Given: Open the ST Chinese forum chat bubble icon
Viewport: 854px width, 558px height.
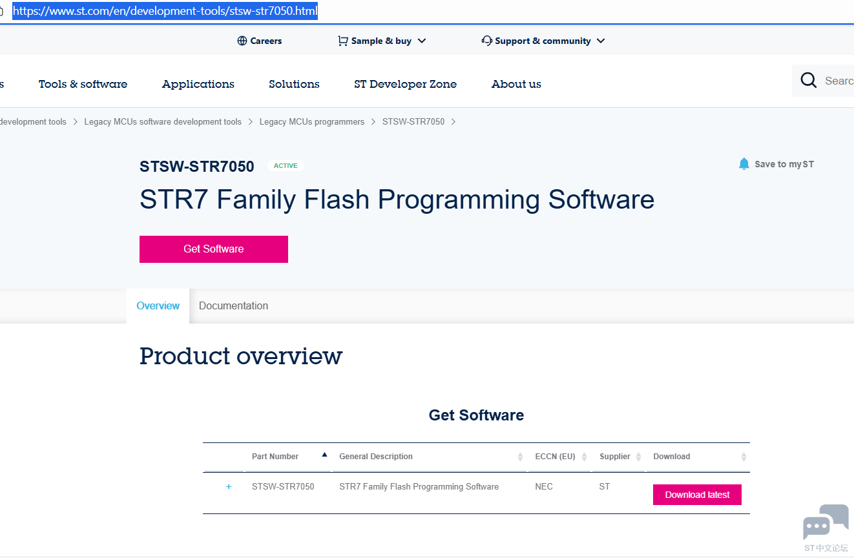Looking at the screenshot, I should point(826,522).
